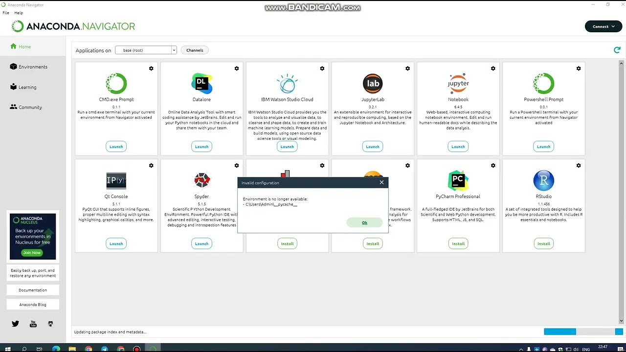Open RStudio tile settings gear
The height and width of the screenshot is (352, 626).
[x=579, y=166]
